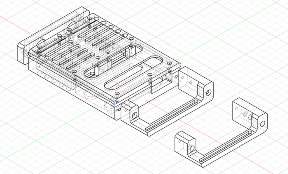This screenshot has width=288, height=174.
Task: Select long groove in bracket attached to assembly
Action: click(172, 115)
